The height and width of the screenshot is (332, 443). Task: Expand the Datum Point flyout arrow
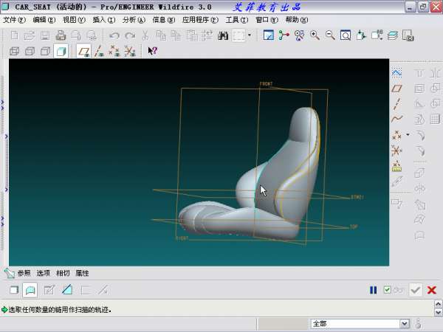click(x=408, y=135)
